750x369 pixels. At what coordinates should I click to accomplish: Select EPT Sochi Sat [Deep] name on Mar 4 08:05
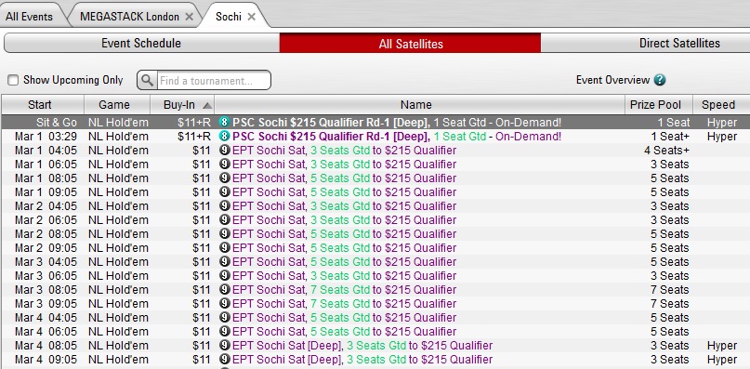click(x=362, y=346)
